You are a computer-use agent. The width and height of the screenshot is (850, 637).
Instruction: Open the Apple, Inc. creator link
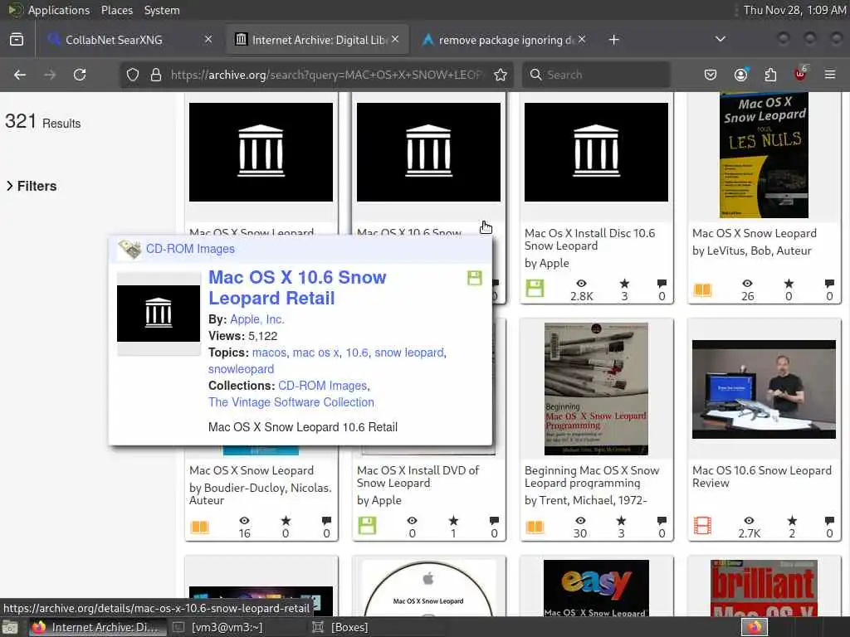(x=257, y=319)
